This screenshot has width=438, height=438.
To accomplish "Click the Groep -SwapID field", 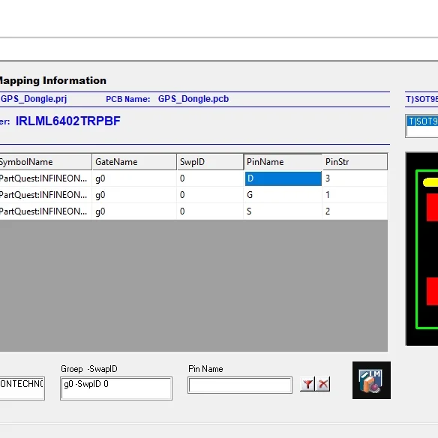I will [116, 388].
